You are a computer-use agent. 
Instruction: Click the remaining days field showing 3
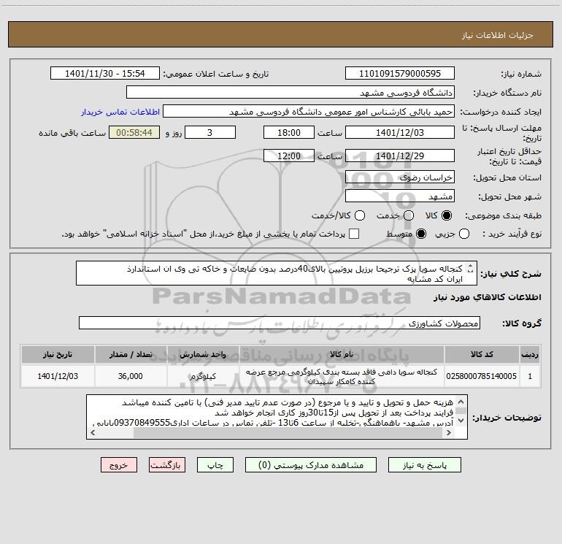pyautogui.click(x=210, y=132)
